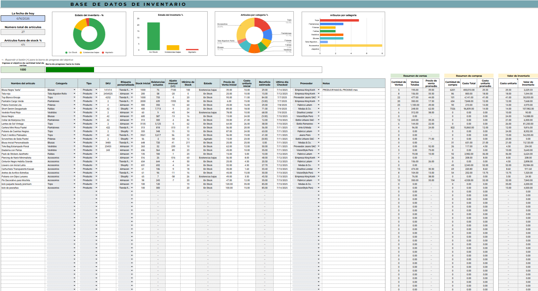Open Proveedor dropdown for Polera Oversize Lila

pos(318,105)
